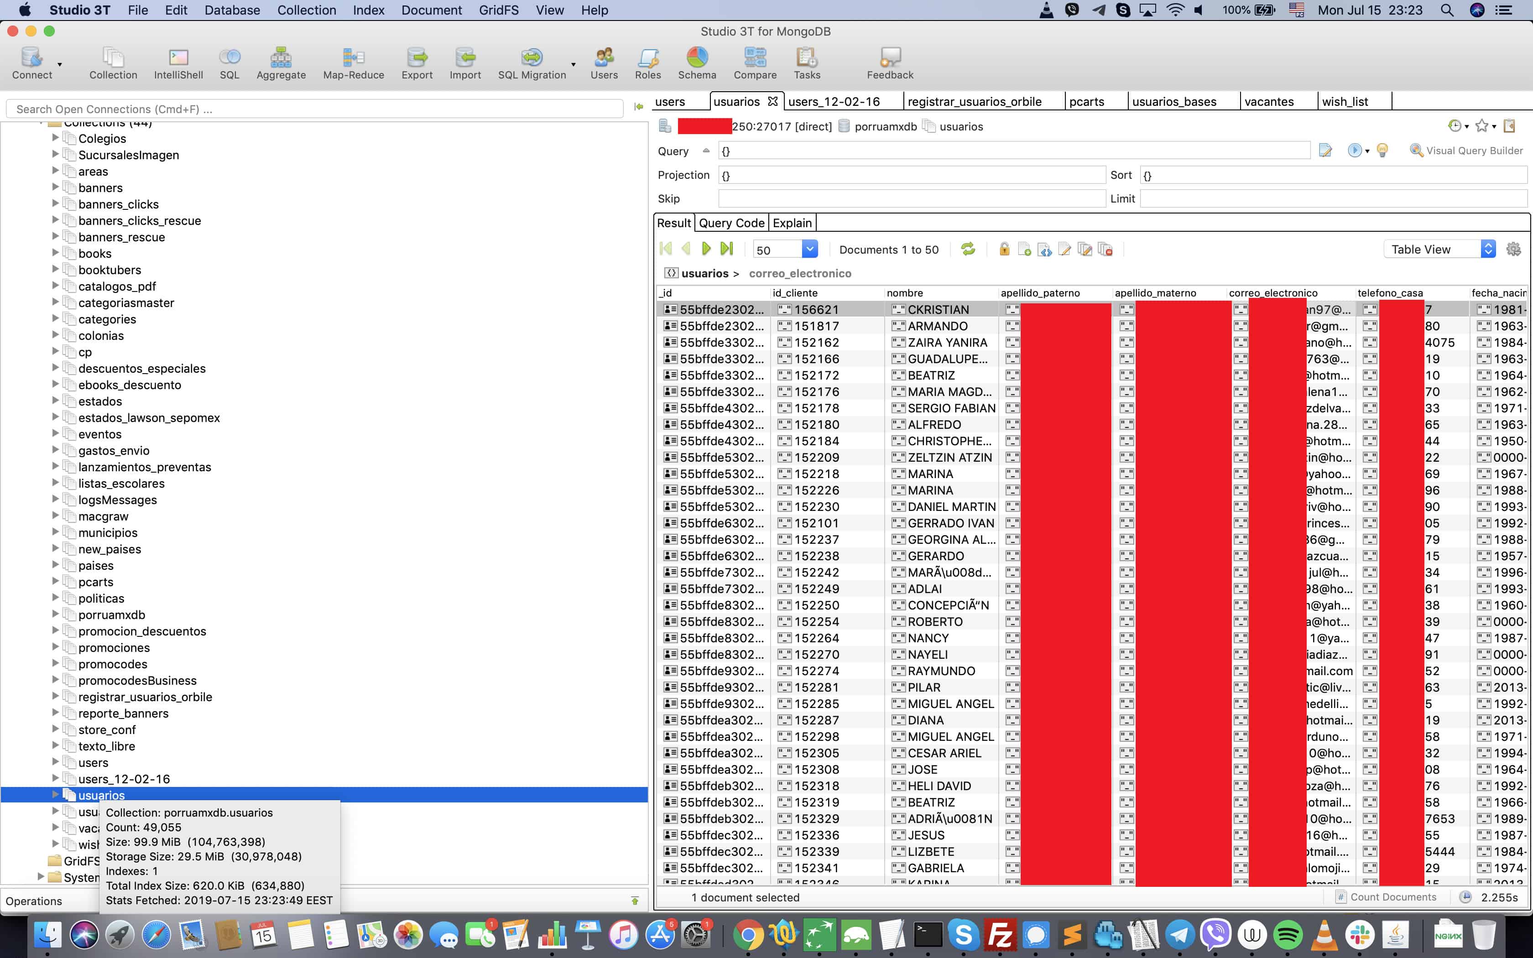Screen dimensions: 1533x958
Task: Change the Table View dropdown
Action: [1439, 250]
